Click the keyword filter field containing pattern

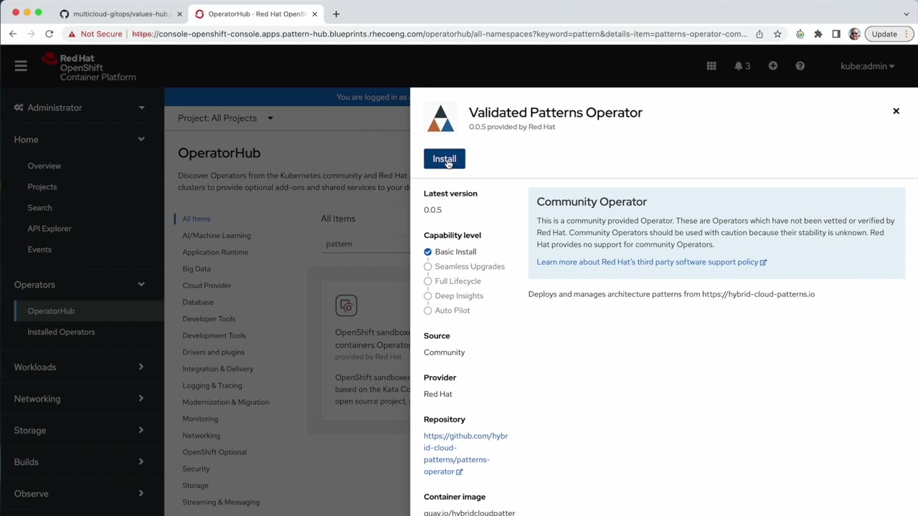tap(364, 244)
